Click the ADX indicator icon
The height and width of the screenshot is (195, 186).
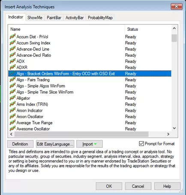[x=12, y=61]
